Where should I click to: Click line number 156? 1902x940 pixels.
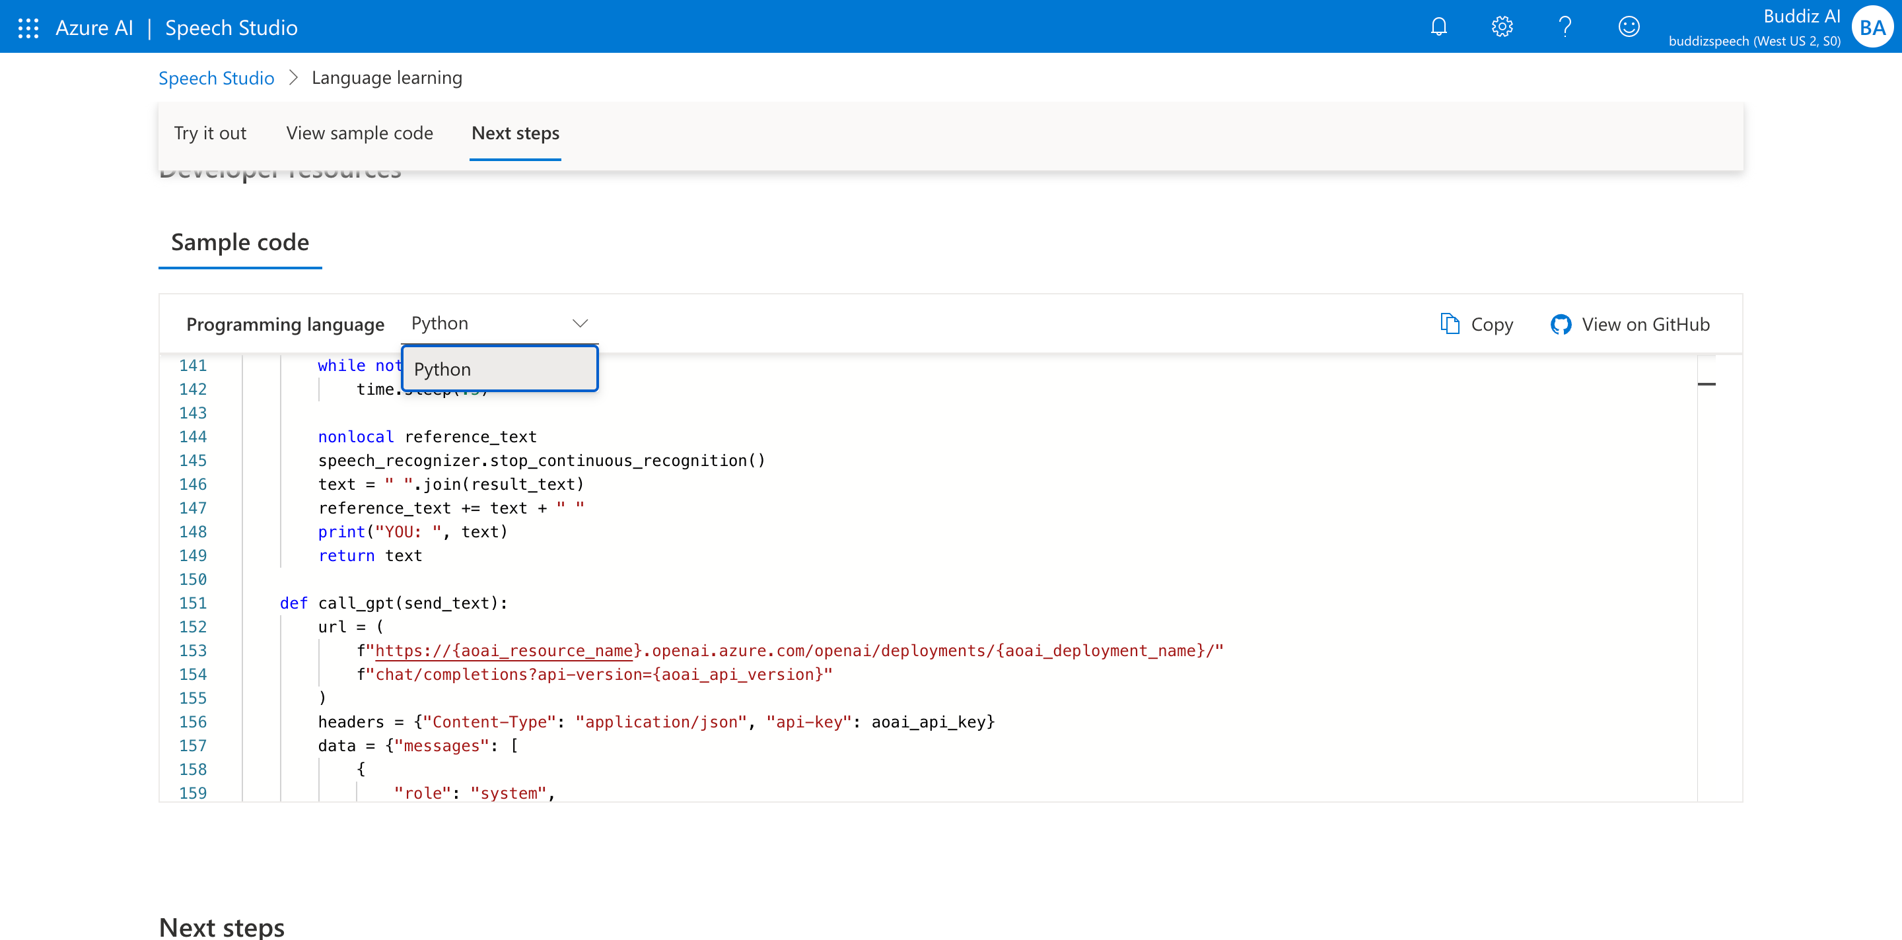193,722
